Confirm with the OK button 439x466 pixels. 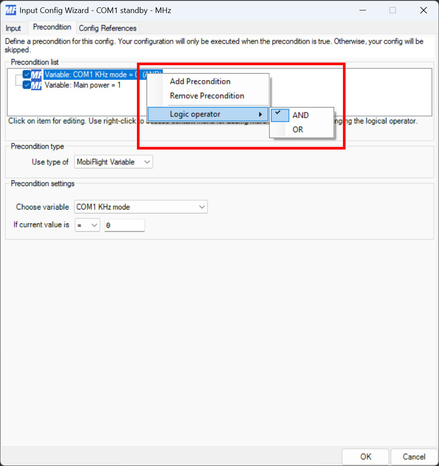365,456
